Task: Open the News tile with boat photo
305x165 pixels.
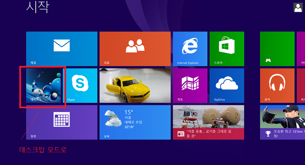Action: [x=209, y=123]
